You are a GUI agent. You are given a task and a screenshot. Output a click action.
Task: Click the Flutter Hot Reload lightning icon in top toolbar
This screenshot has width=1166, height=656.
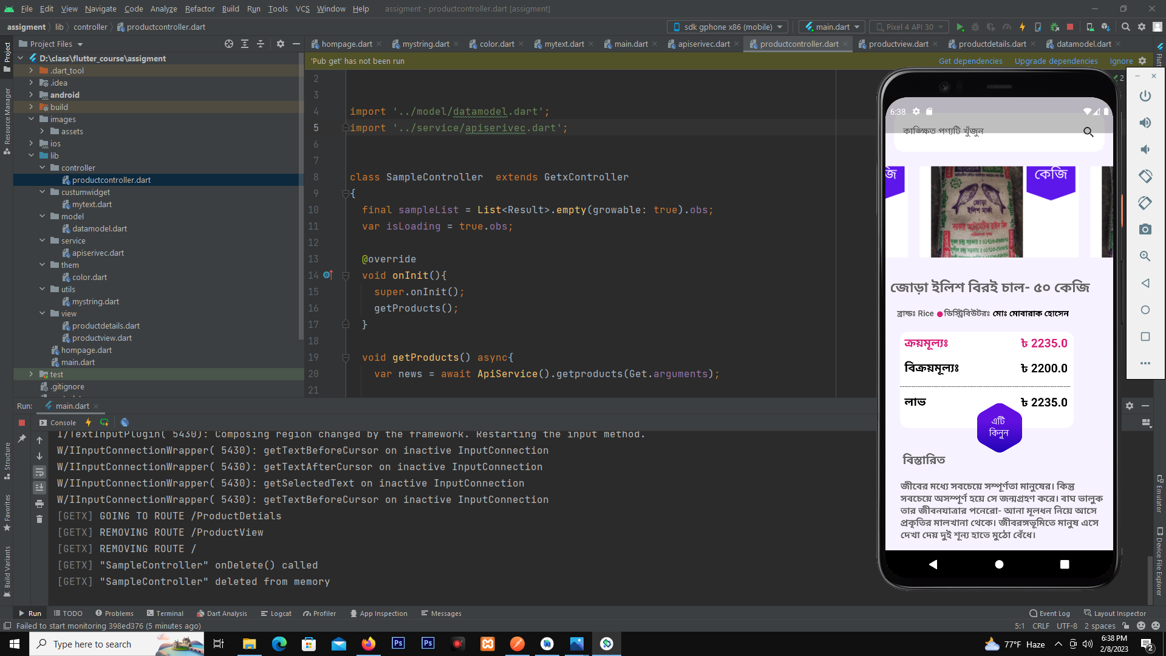click(1022, 27)
